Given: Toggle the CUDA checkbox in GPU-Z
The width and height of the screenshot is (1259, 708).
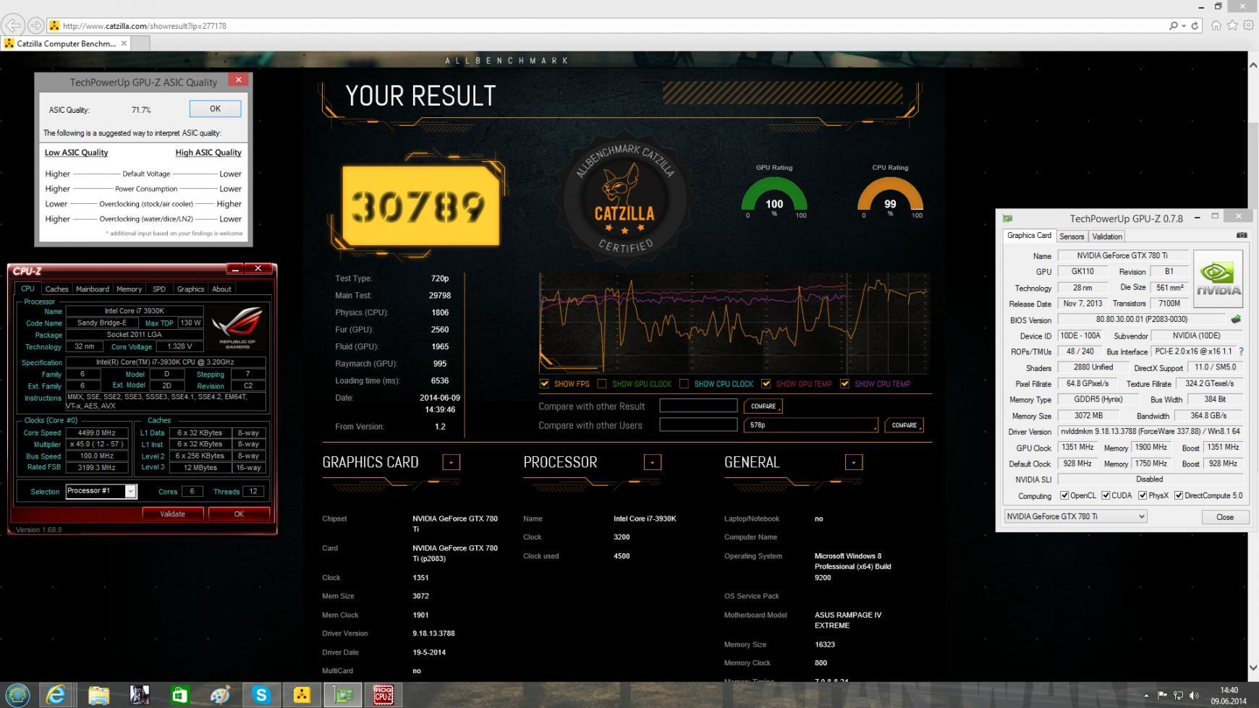Looking at the screenshot, I should [1106, 495].
